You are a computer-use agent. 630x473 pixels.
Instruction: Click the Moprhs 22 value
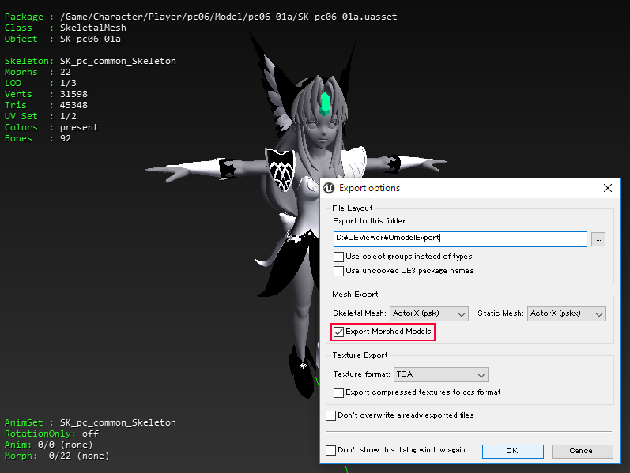(x=65, y=72)
